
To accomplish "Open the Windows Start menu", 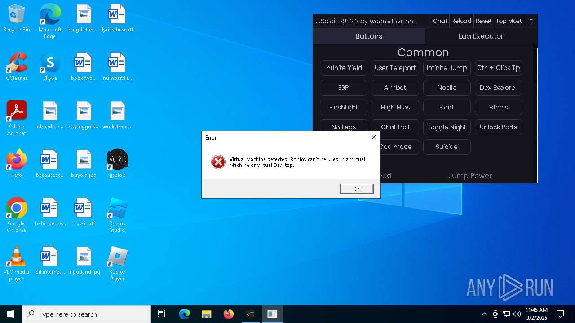I will tap(11, 314).
